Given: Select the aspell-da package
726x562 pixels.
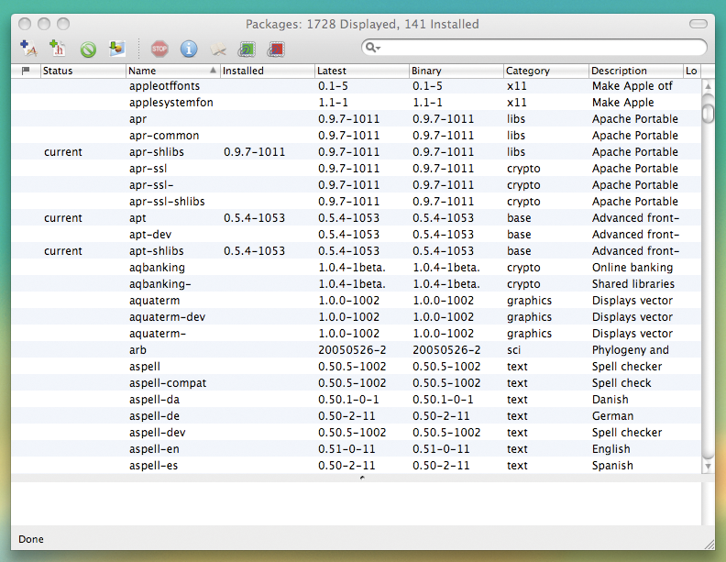Looking at the screenshot, I should point(154,400).
